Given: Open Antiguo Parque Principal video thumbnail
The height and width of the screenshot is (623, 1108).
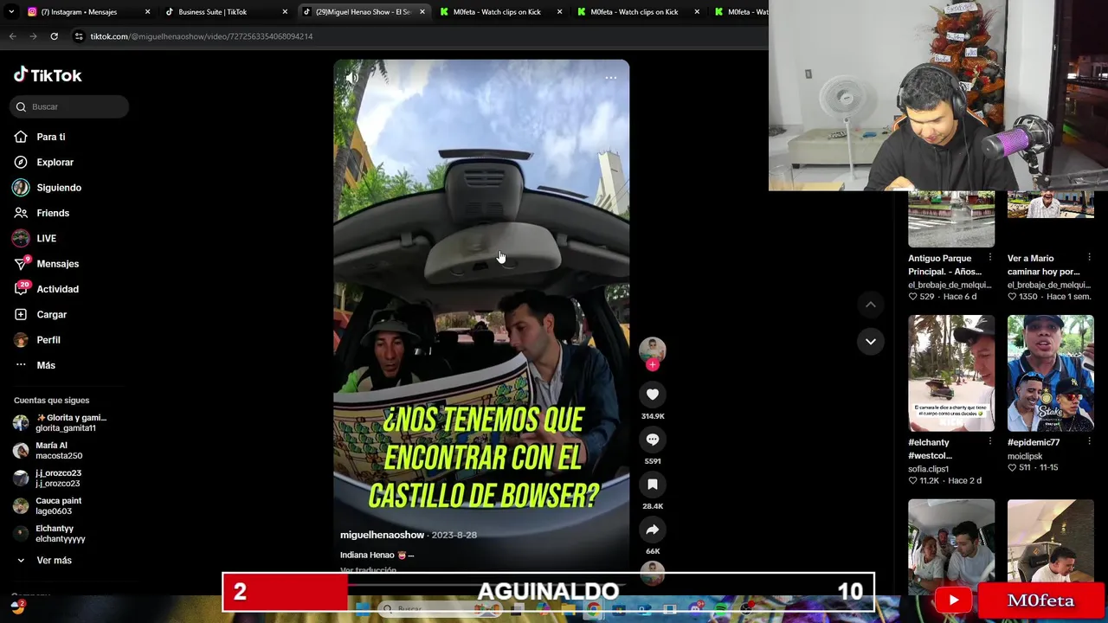Looking at the screenshot, I should click(951, 219).
